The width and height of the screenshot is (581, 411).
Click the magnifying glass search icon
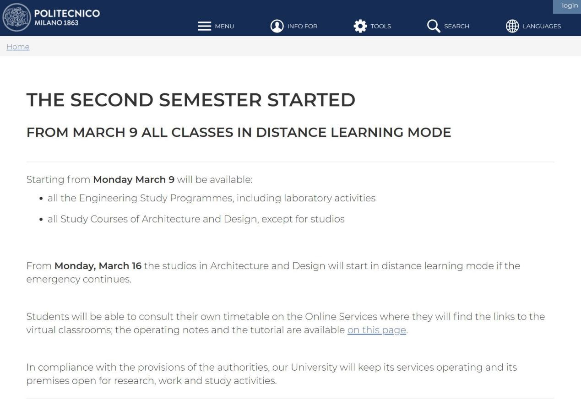433,26
